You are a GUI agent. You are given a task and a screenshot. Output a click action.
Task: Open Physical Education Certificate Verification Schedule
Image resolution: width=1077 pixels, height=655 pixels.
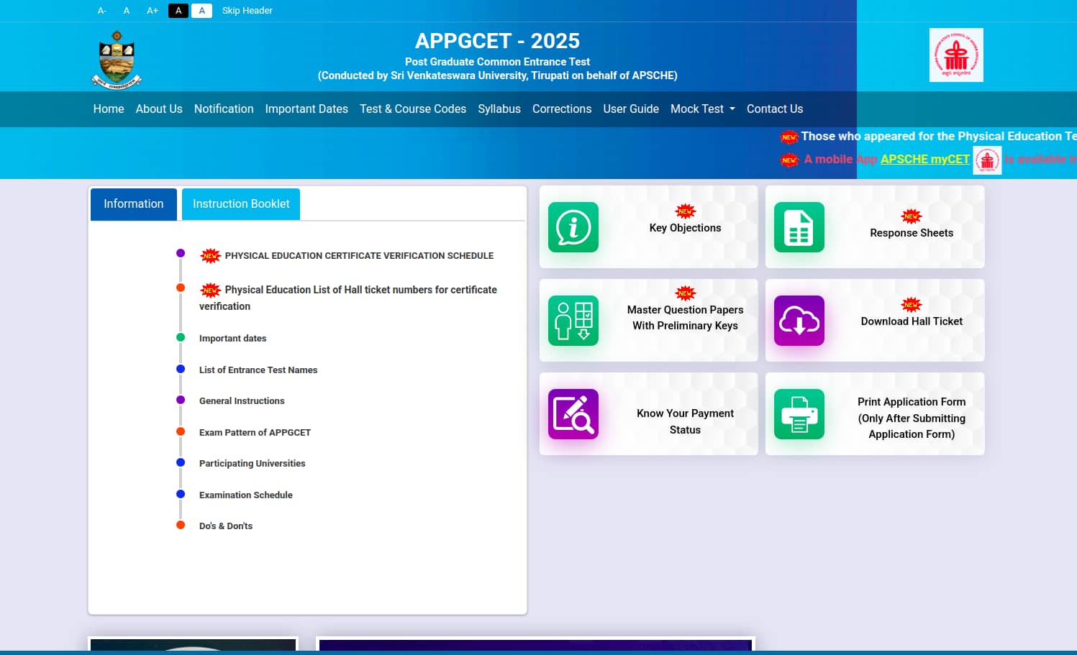(x=359, y=256)
